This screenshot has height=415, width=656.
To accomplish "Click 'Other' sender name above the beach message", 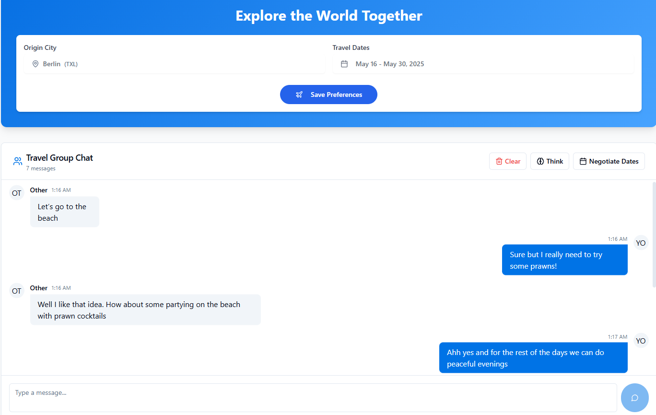I will click(39, 190).
